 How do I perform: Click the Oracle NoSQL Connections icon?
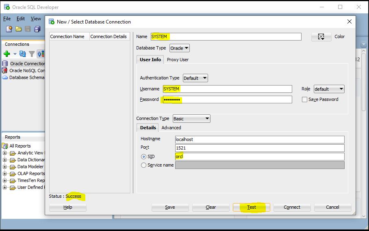(4, 71)
